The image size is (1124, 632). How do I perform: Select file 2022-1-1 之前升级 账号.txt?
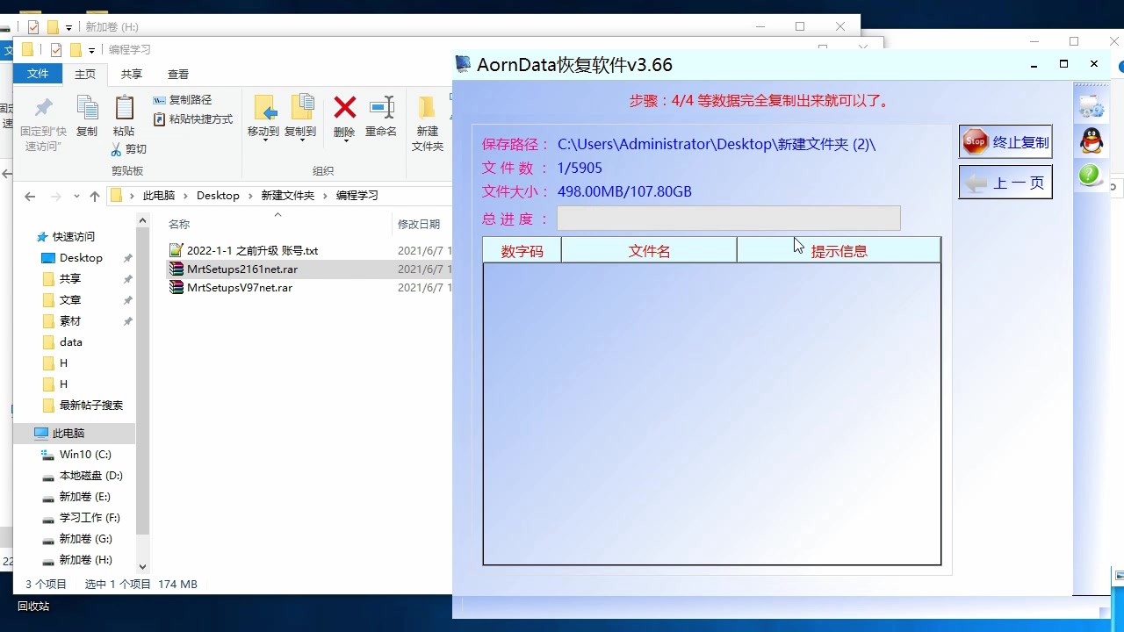coord(252,250)
